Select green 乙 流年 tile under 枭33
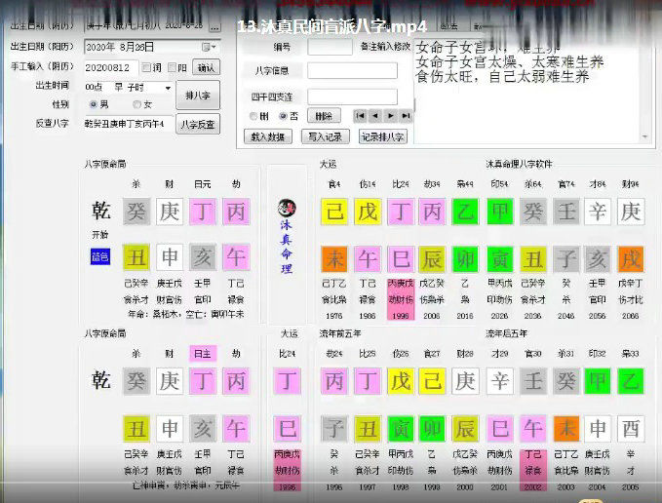The height and width of the screenshot is (503, 662). (x=631, y=380)
